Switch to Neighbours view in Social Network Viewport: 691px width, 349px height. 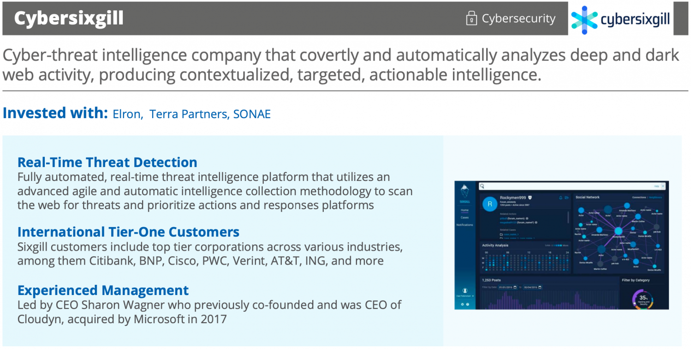(655, 198)
